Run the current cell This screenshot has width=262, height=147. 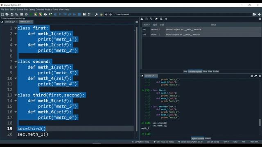(x=36, y=15)
